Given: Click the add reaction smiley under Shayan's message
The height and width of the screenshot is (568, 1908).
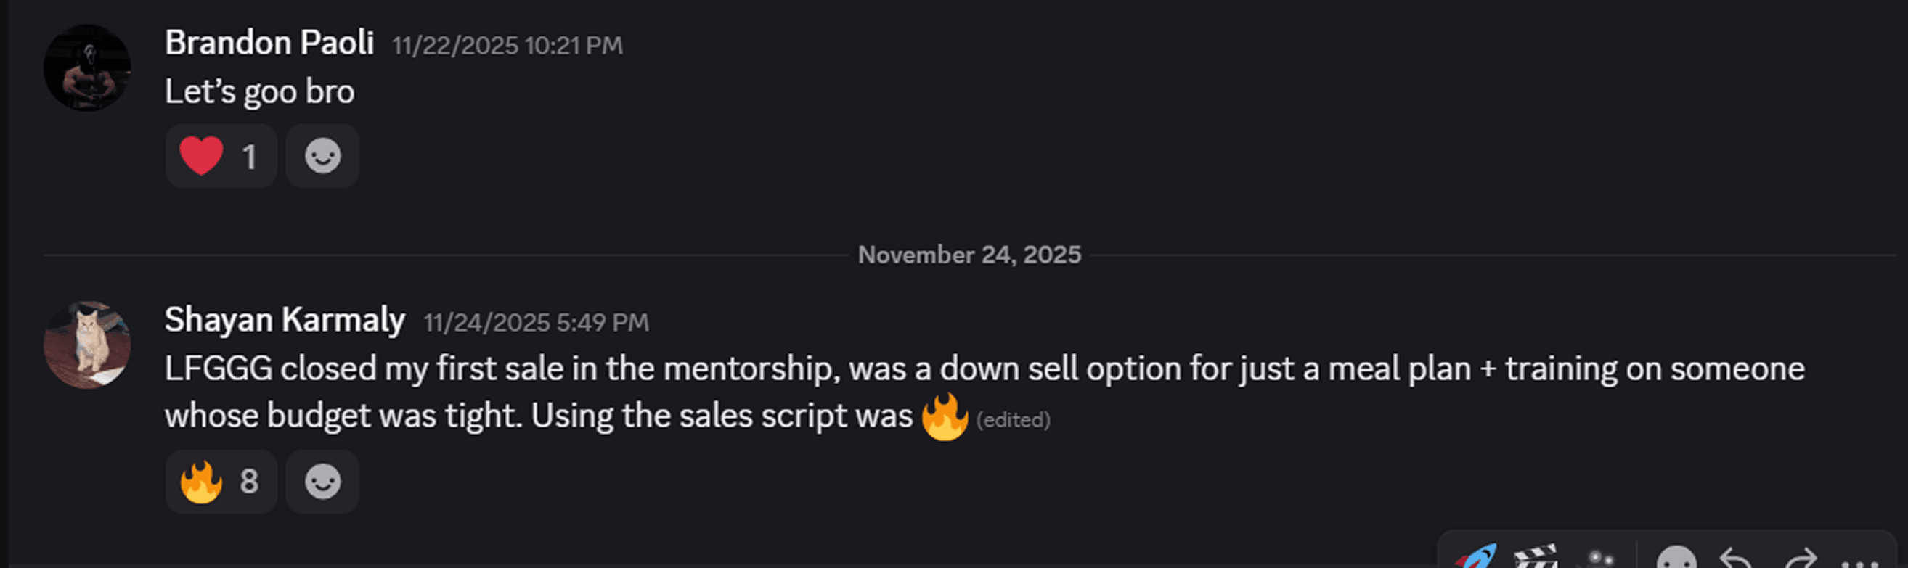Looking at the screenshot, I should coord(322,482).
